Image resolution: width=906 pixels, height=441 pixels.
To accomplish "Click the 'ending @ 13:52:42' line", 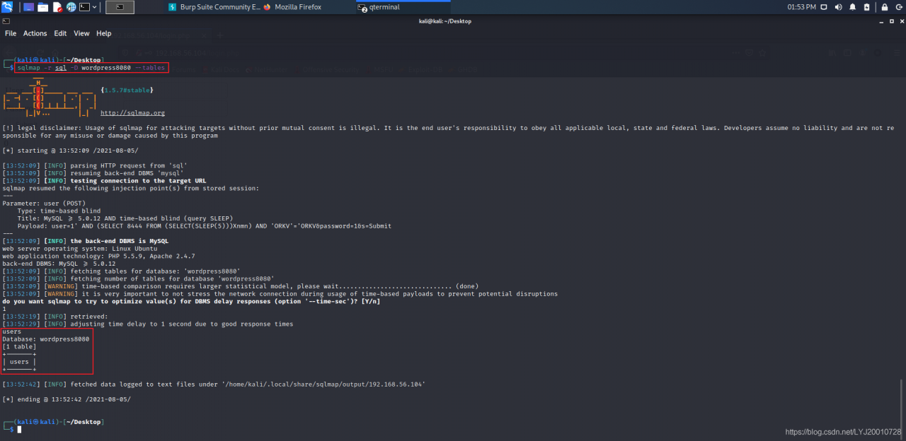I will pos(67,399).
